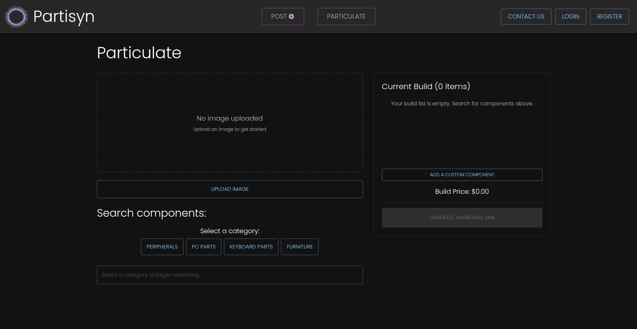The width and height of the screenshot is (637, 329).
Task: Click the plus icon in the POST button
Action: point(291,17)
